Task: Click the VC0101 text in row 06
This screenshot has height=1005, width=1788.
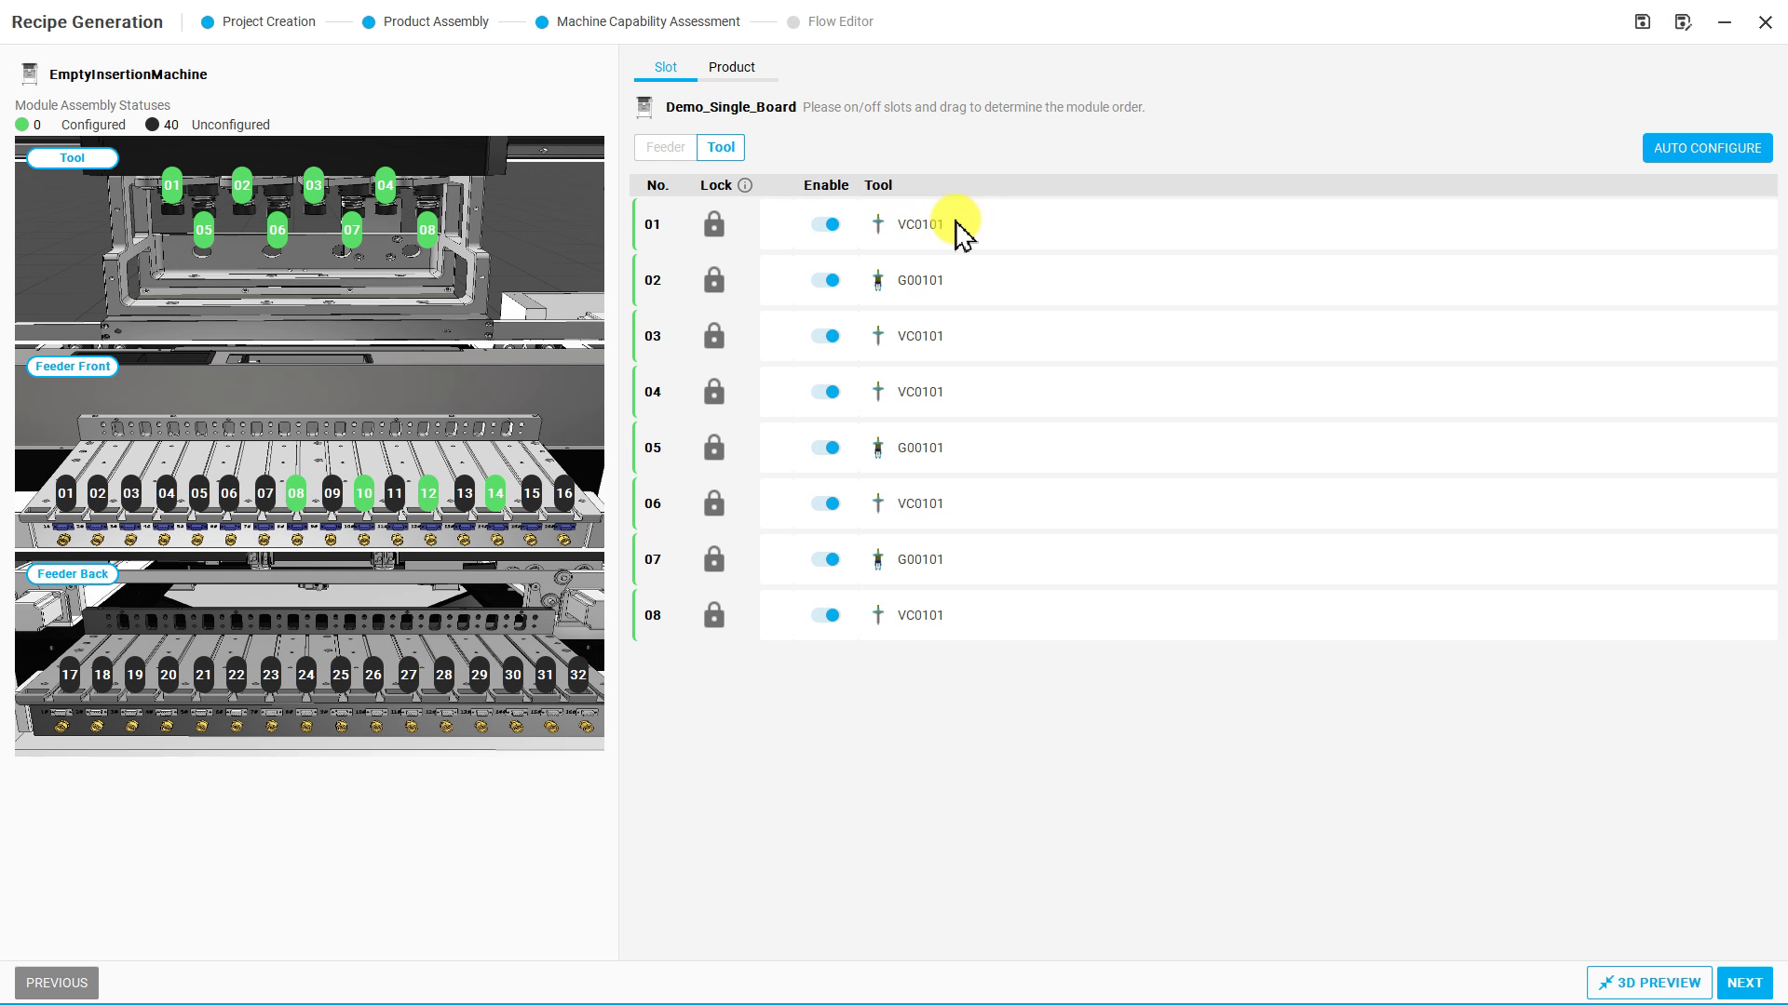Action: (x=920, y=503)
